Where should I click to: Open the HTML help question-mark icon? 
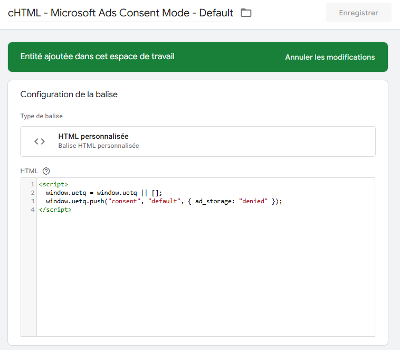[x=46, y=171]
